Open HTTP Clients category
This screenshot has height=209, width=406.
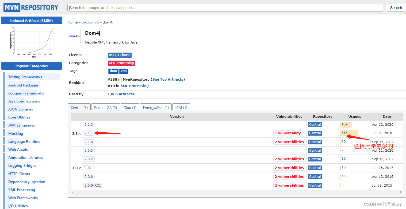(19, 174)
